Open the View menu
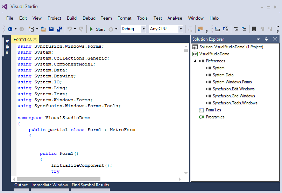This screenshot has height=193, width=282. [37, 18]
